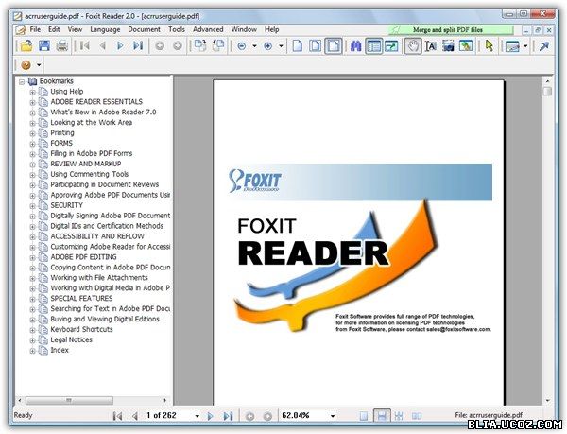Go to first page in status bar
Screen dimensions: 567x434
tap(117, 416)
